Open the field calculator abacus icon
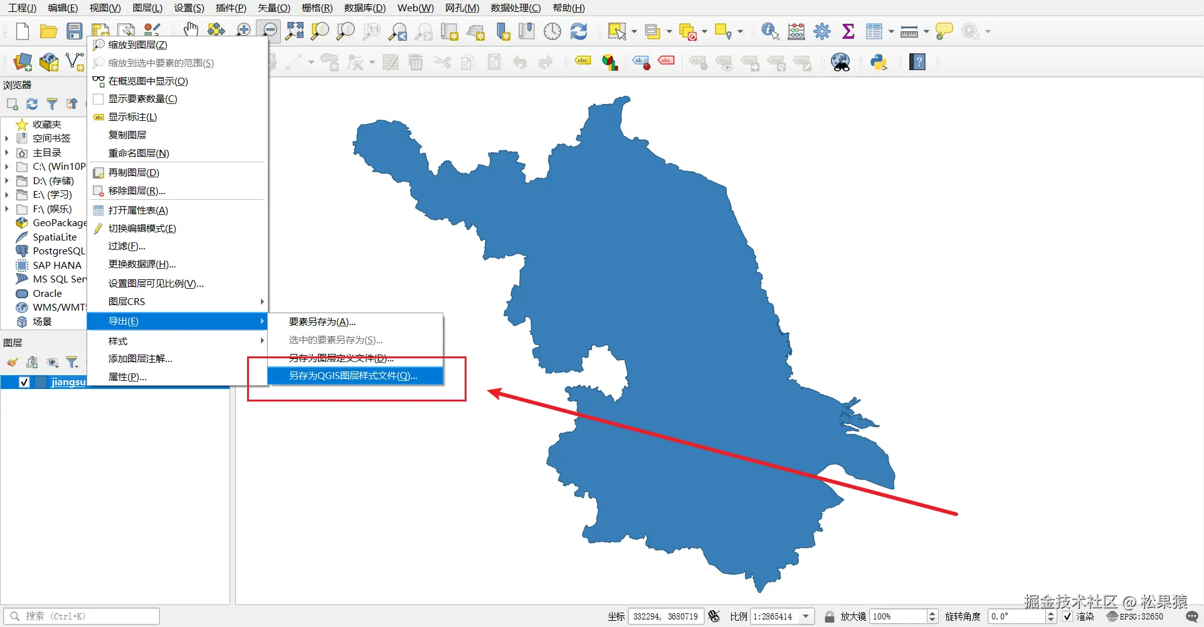The height and width of the screenshot is (627, 1204). (x=796, y=31)
